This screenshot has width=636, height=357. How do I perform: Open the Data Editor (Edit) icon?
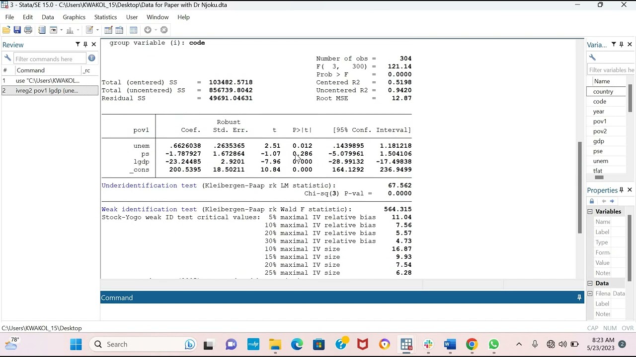(108, 30)
